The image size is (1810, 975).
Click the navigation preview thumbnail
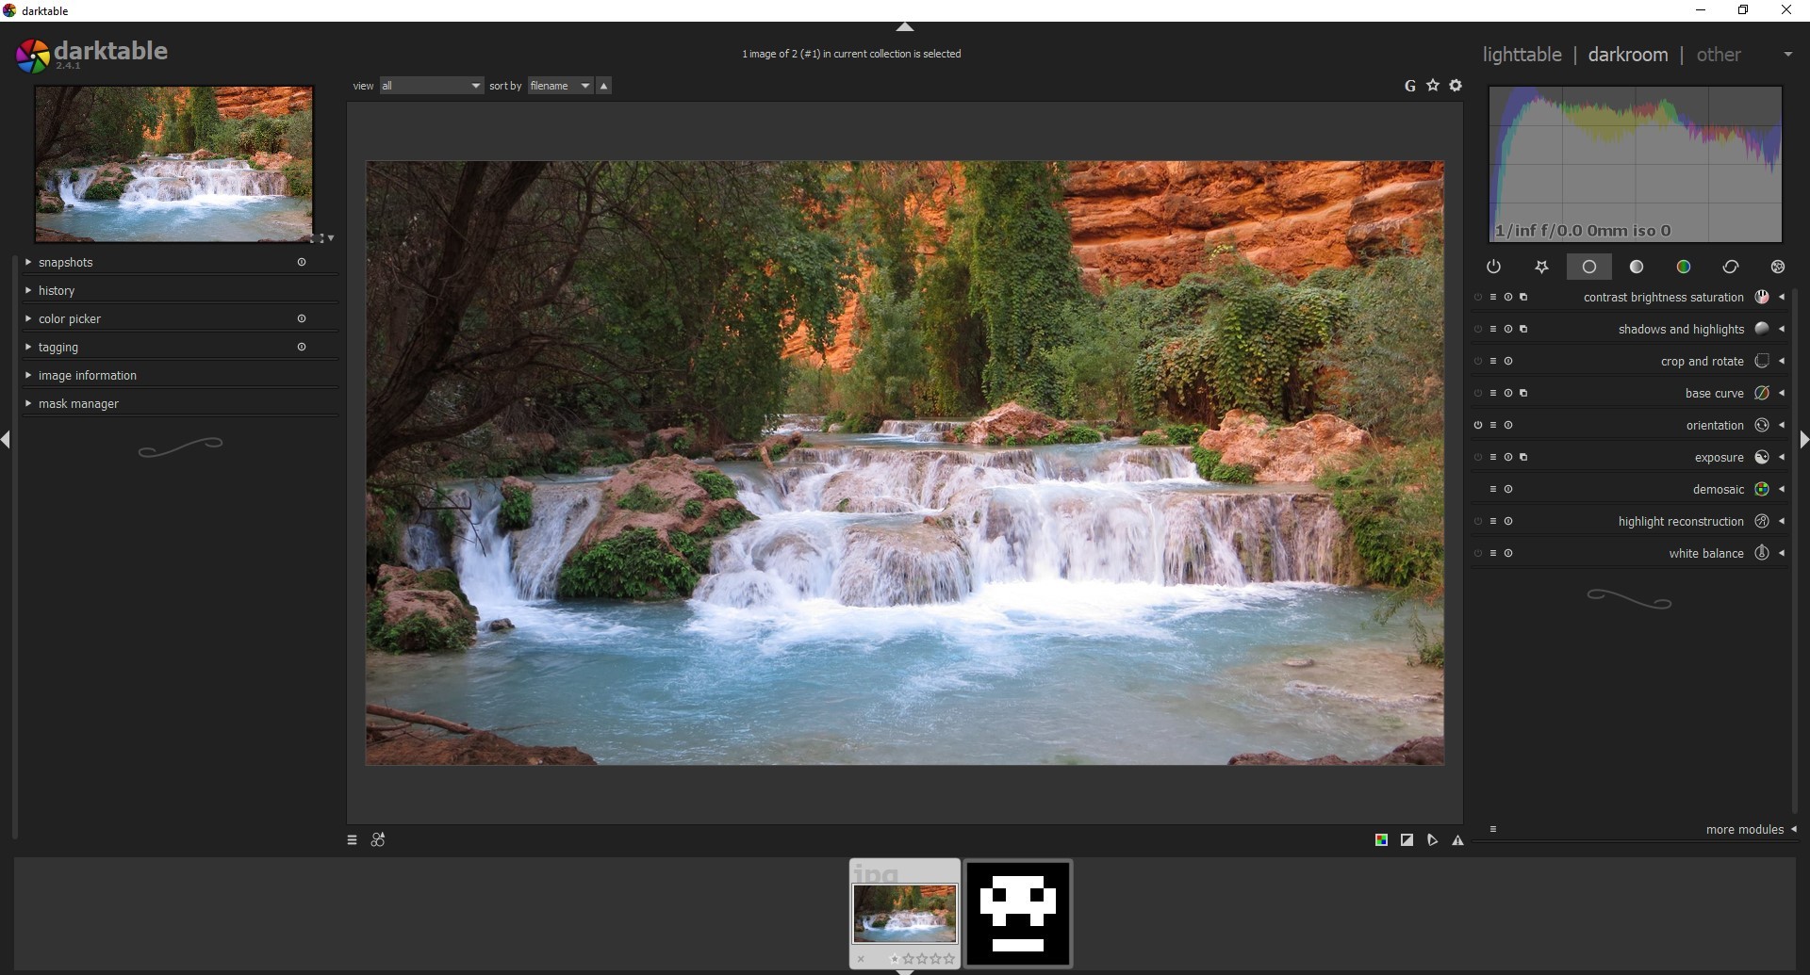click(173, 164)
